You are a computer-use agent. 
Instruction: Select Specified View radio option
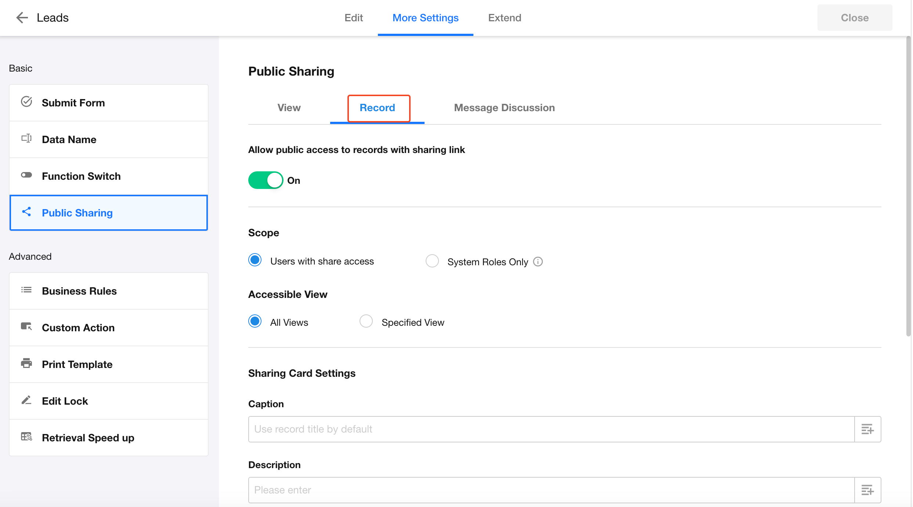point(366,321)
